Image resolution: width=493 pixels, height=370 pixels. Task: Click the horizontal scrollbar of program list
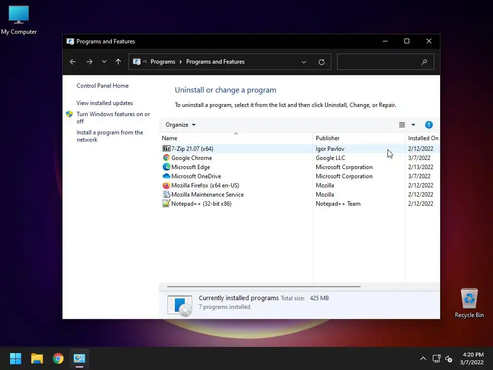point(263,287)
